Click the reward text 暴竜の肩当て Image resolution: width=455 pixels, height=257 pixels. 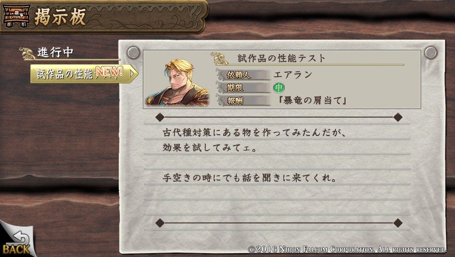tap(312, 100)
